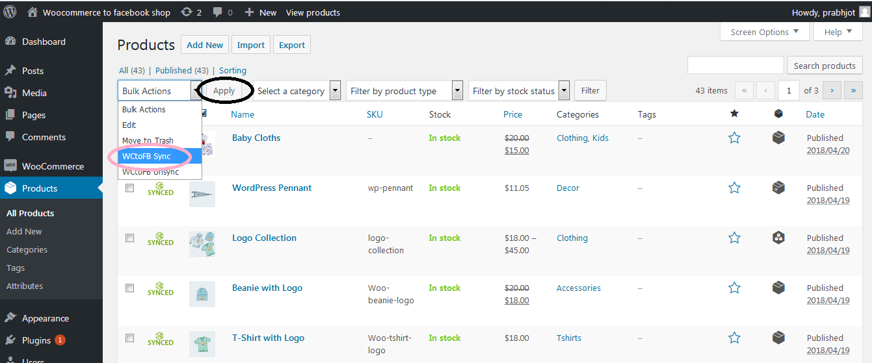Viewport: 872px width, 363px height.
Task: Sort the table by Price column
Action: pos(513,114)
